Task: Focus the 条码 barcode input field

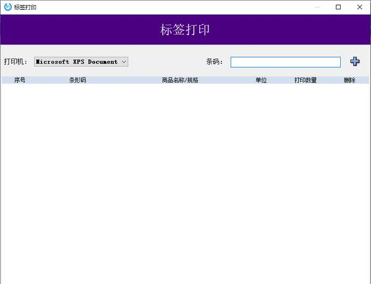Action: (x=286, y=62)
